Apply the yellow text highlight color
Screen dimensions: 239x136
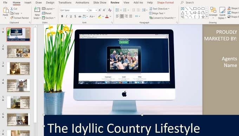pos(99,16)
